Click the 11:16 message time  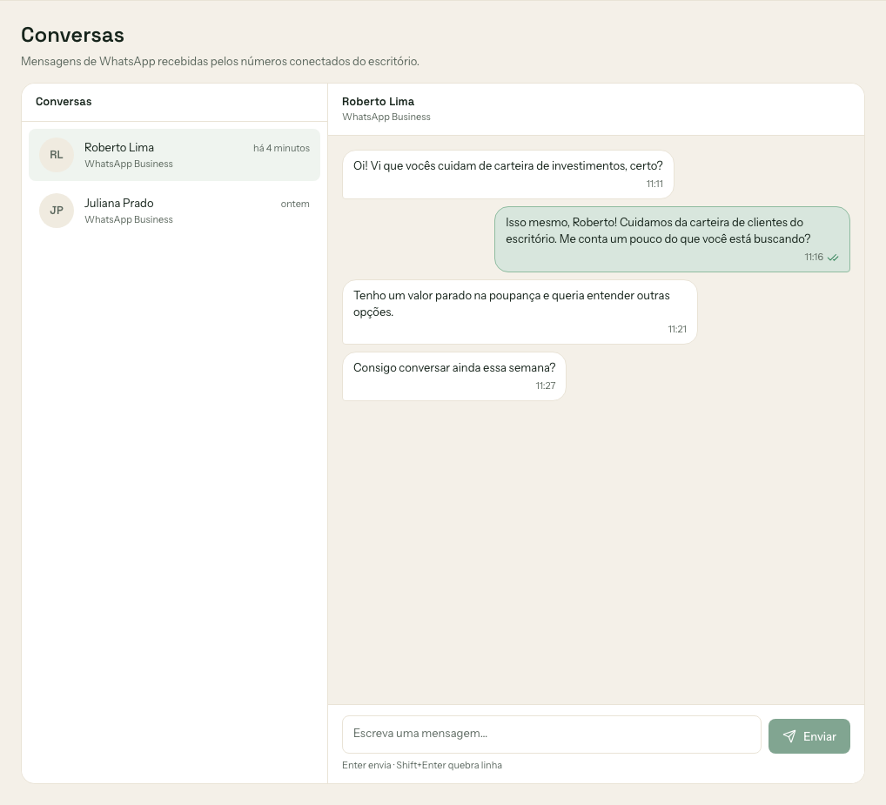pos(814,257)
